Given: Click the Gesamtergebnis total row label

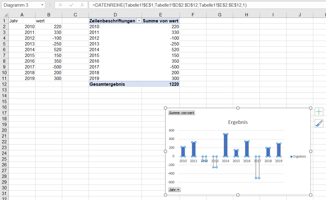Looking at the screenshot, I should tap(115, 84).
